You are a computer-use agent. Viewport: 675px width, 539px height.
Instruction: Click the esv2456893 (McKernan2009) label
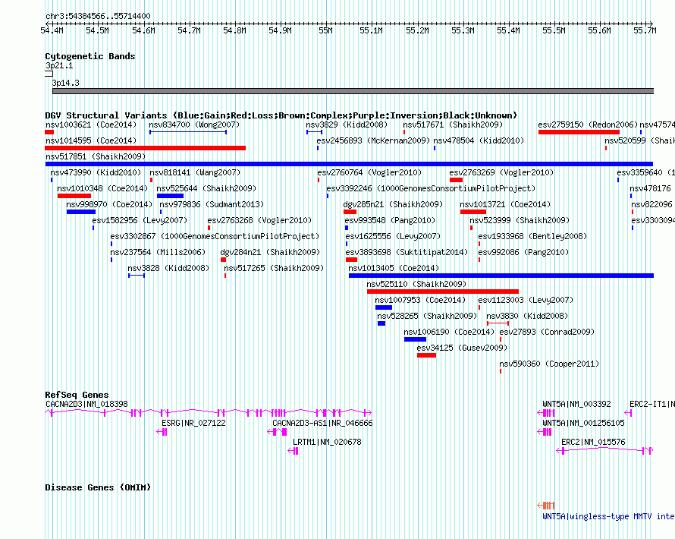(373, 141)
